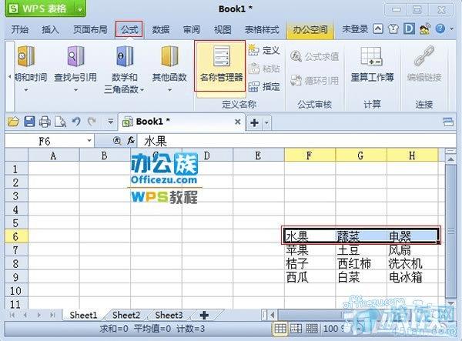Viewport: 462px width, 341px height.
Task: Open the 开始 ribbon tab
Action: pos(20,29)
